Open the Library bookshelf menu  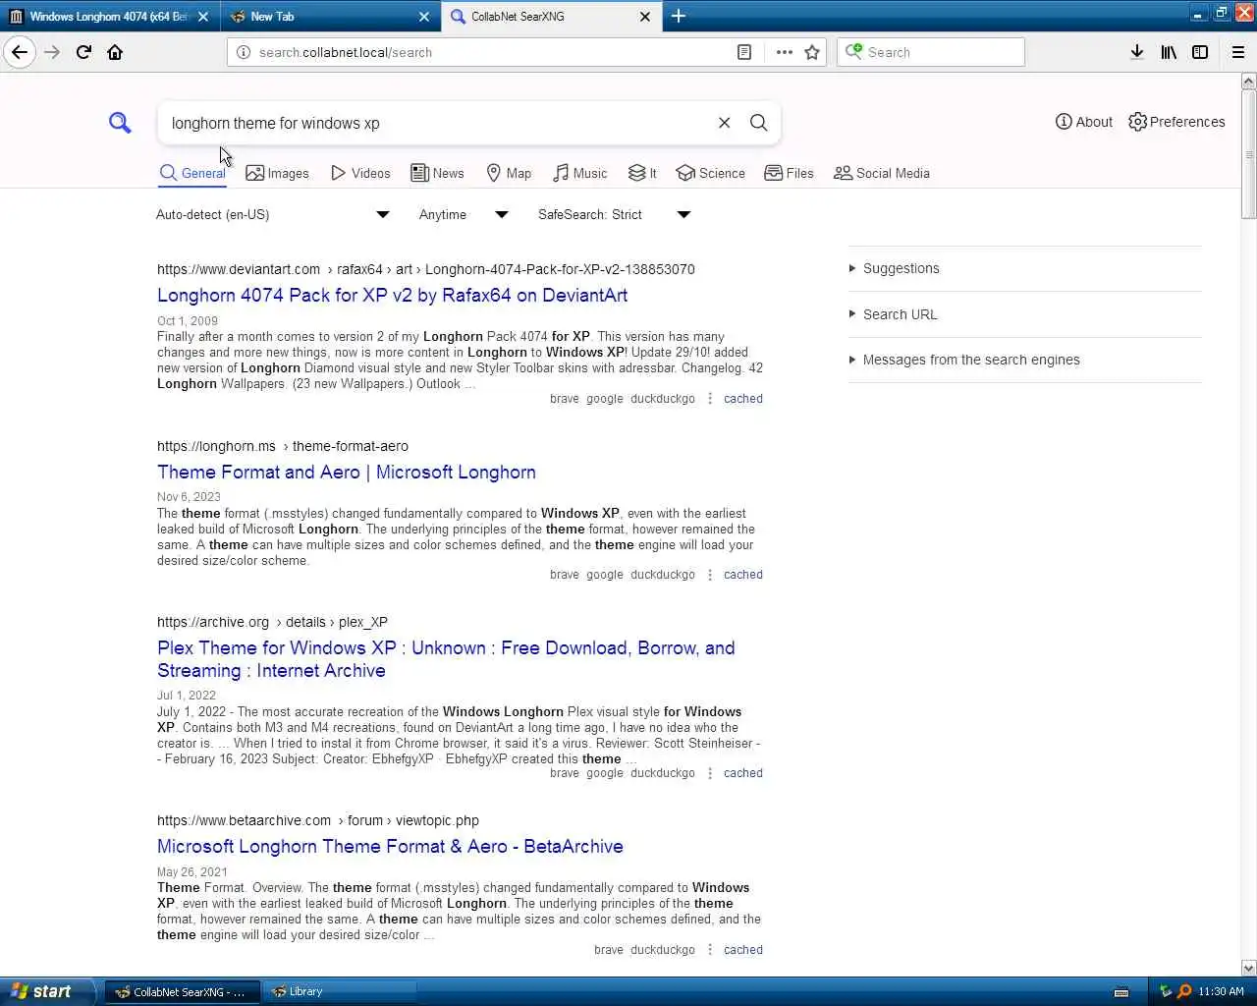pos(1169,52)
